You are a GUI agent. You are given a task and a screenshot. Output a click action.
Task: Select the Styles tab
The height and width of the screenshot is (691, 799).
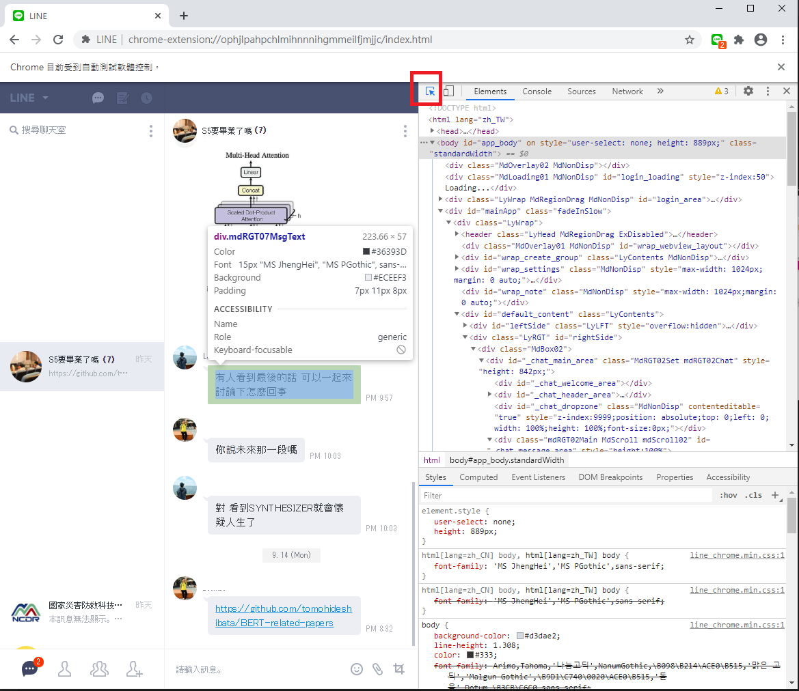(x=435, y=477)
